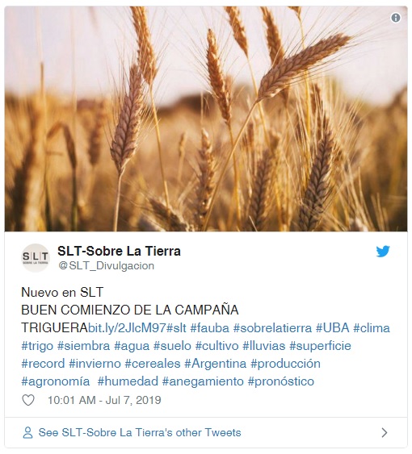The image size is (412, 454).
Task: Click the info icon on the photo
Action: point(396,18)
